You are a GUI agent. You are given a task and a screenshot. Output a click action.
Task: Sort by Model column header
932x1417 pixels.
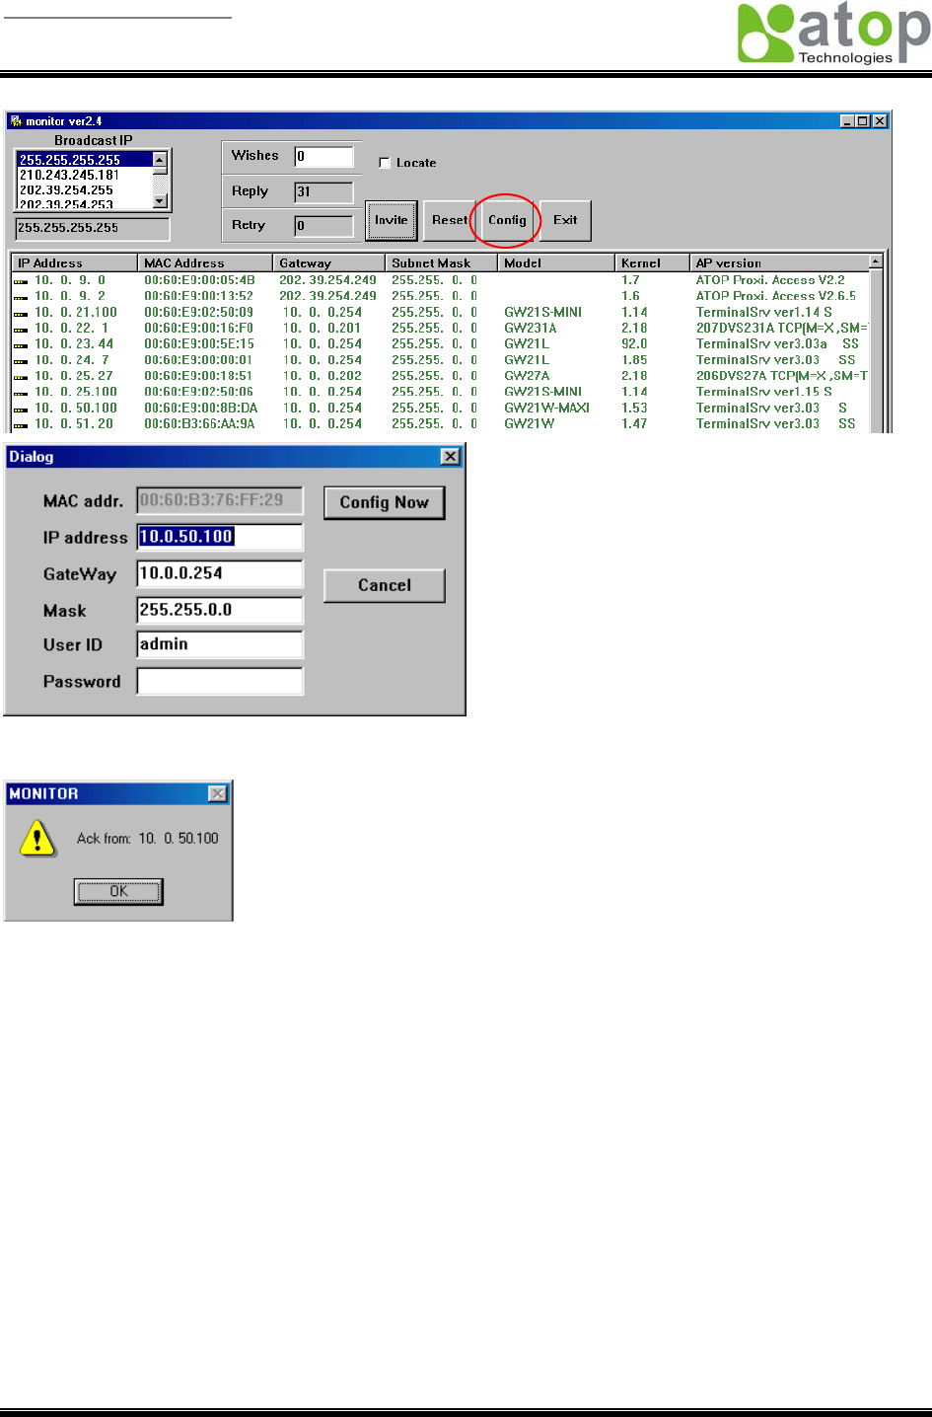coord(556,262)
